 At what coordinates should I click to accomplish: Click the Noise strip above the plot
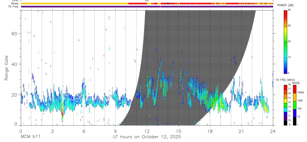tap(147, 4)
